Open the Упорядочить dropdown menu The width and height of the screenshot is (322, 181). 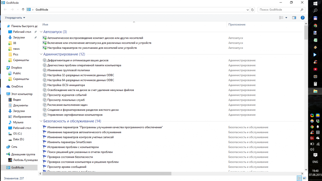click(x=15, y=18)
